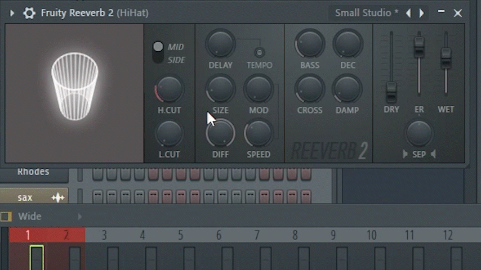Image resolution: width=481 pixels, height=270 pixels.
Task: Click Rhodes channel select indicator
Action: [80, 175]
